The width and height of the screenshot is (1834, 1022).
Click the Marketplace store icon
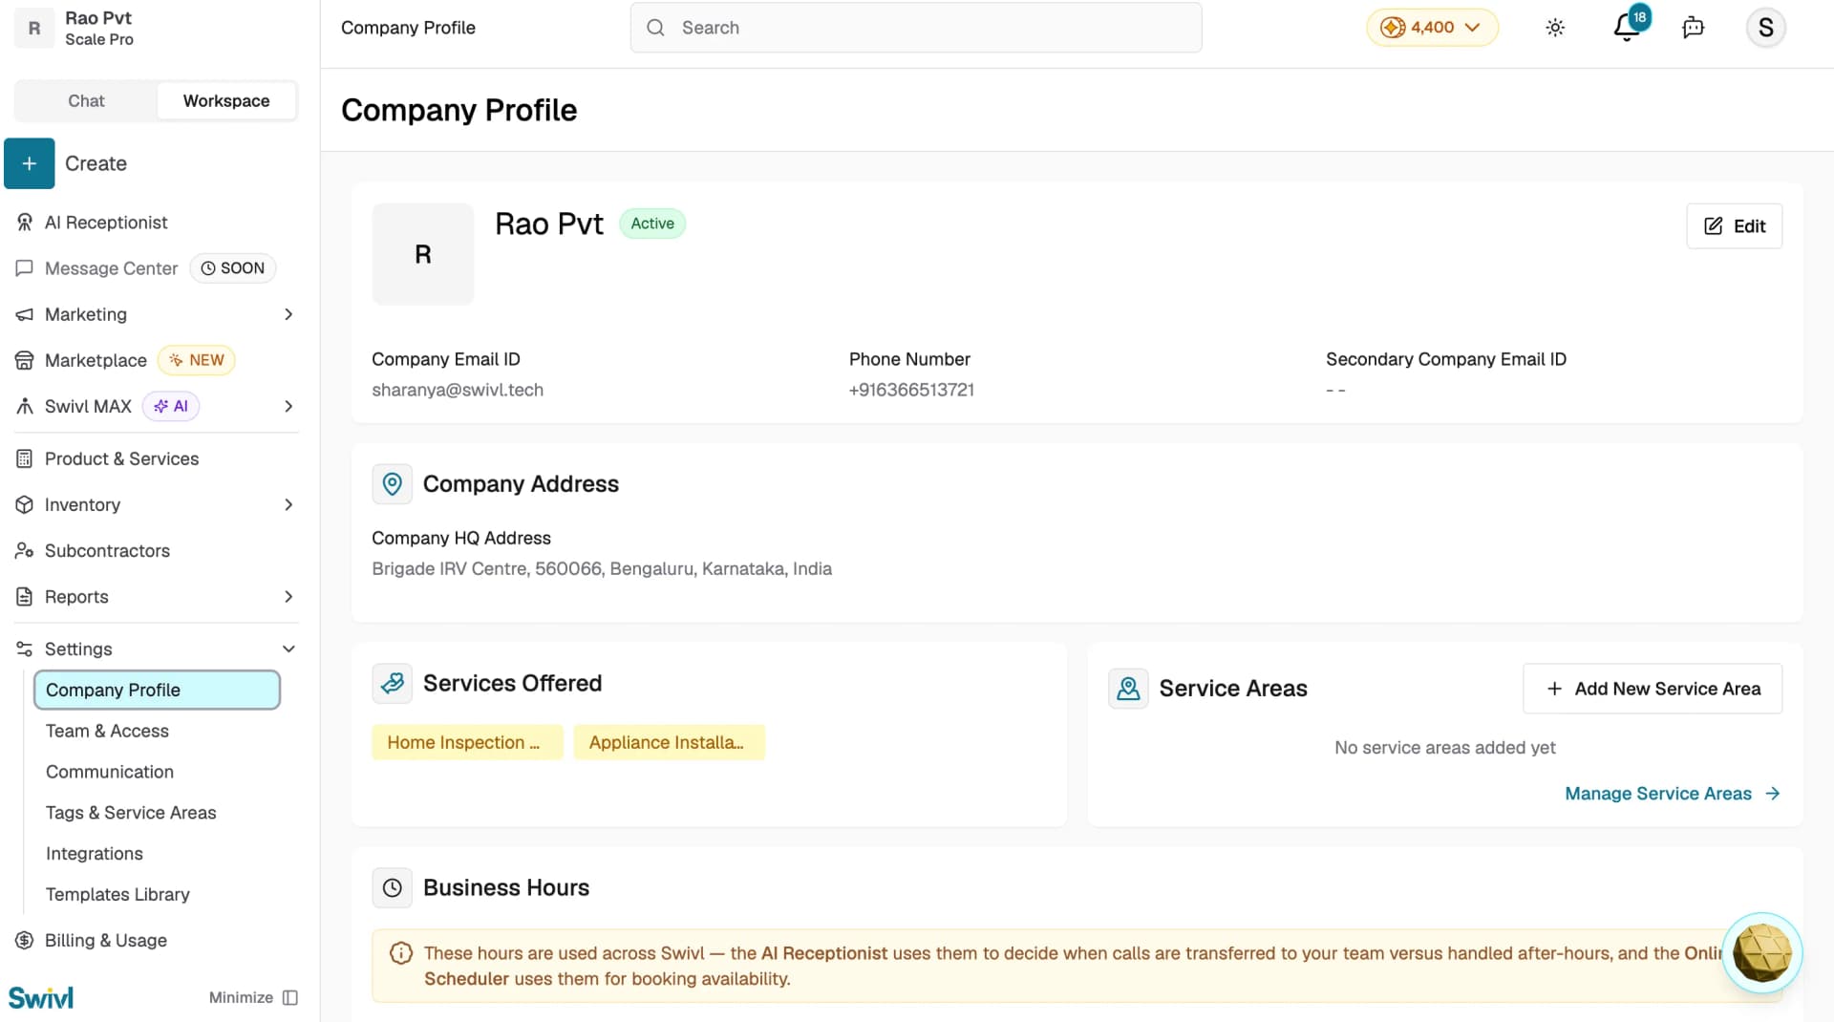25,360
